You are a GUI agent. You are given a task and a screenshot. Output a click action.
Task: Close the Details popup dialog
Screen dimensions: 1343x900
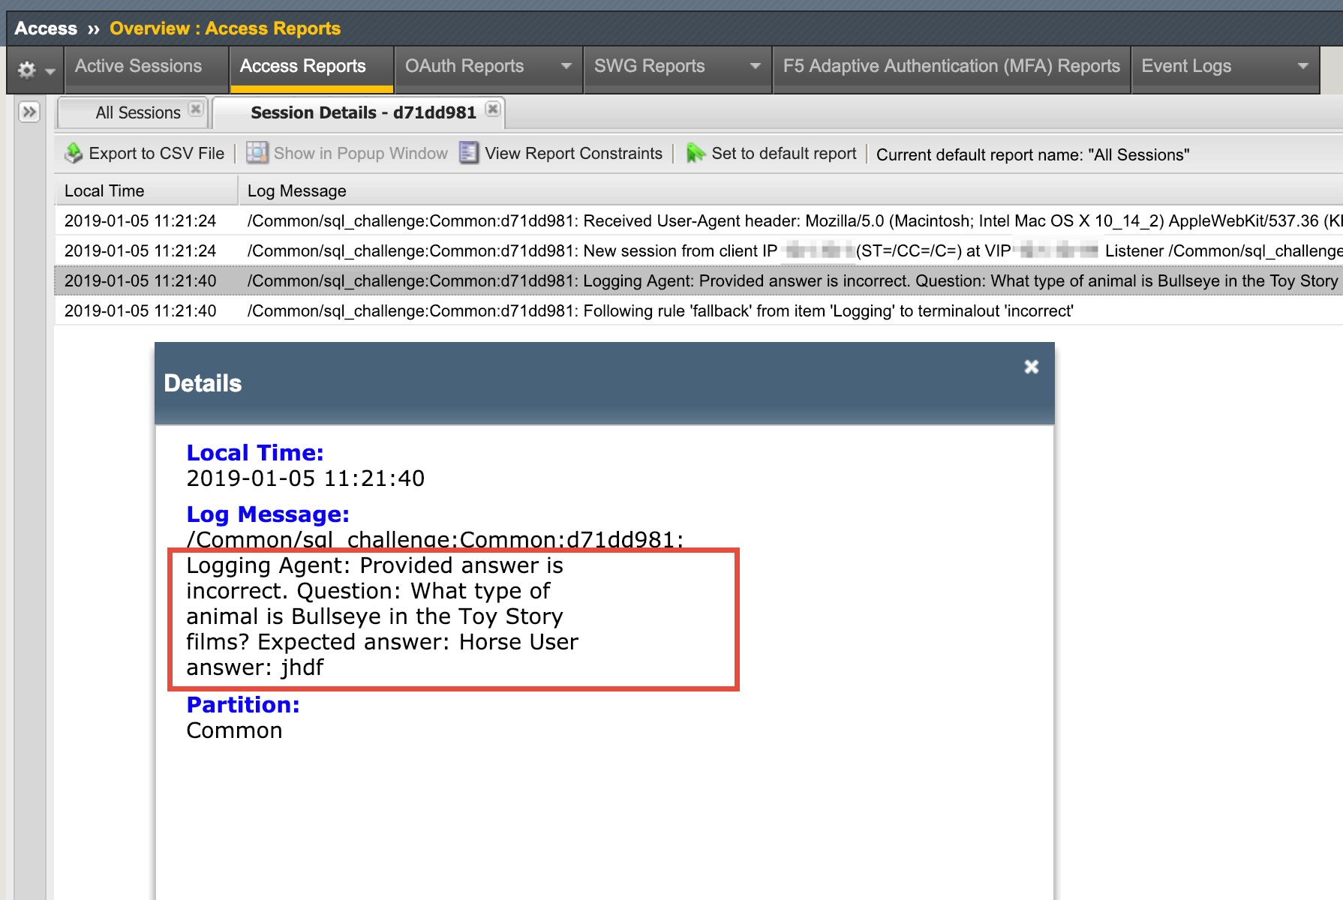click(1032, 367)
